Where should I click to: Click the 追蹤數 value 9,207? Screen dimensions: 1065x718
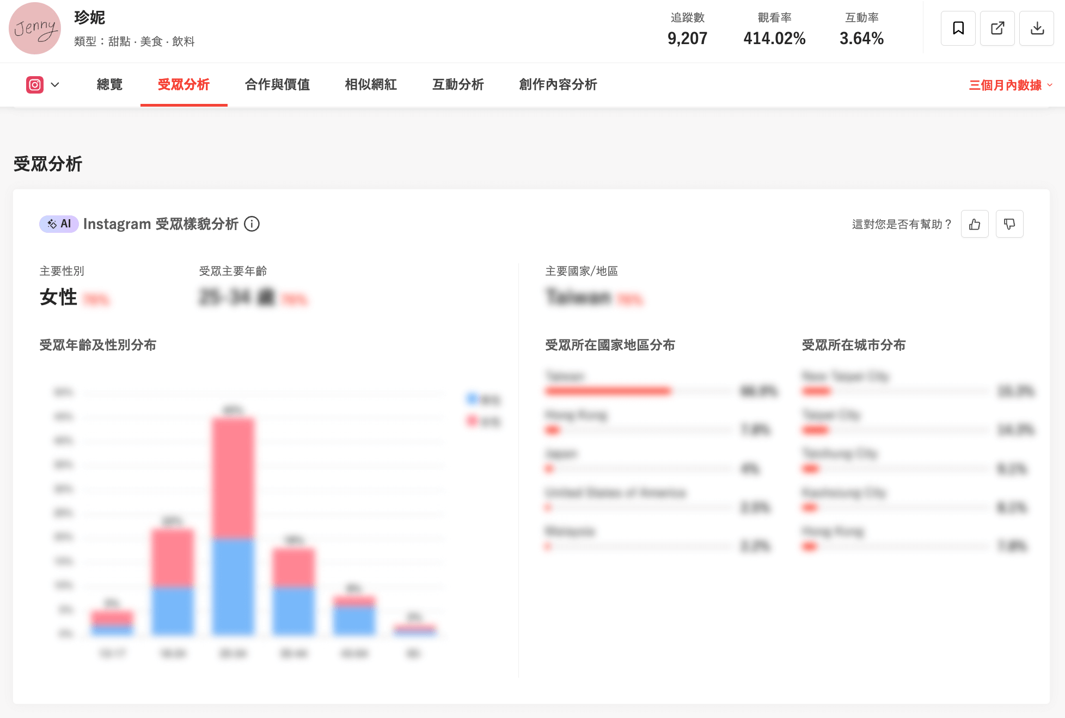[x=687, y=38]
